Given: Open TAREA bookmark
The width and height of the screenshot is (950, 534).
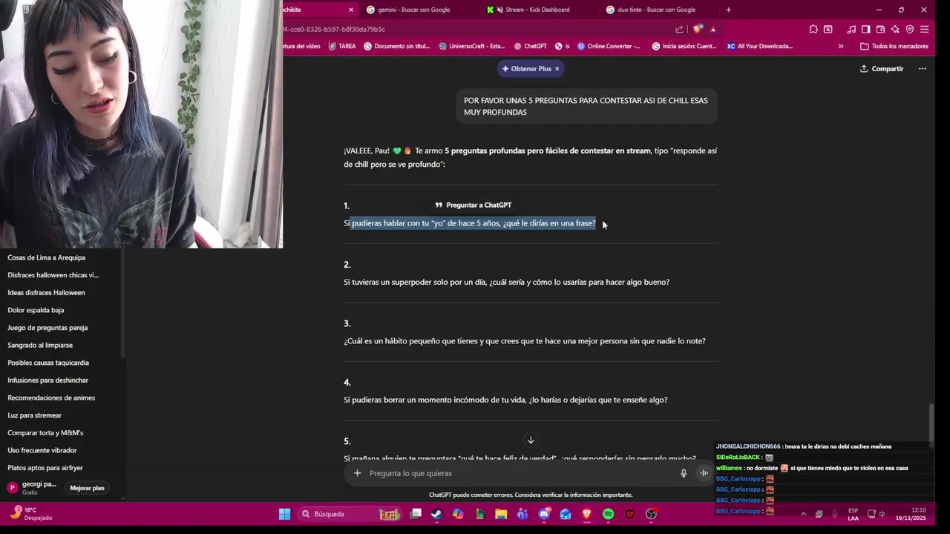Looking at the screenshot, I should (x=341, y=46).
